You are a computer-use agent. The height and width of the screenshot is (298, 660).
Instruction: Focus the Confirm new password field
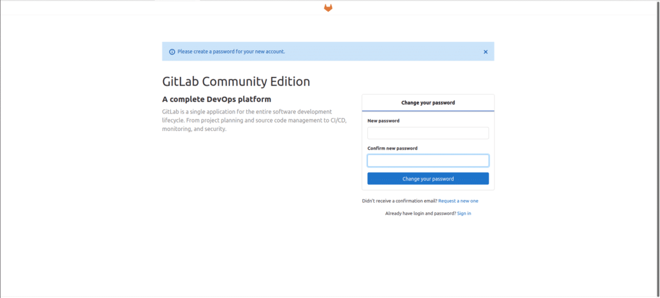(x=428, y=161)
